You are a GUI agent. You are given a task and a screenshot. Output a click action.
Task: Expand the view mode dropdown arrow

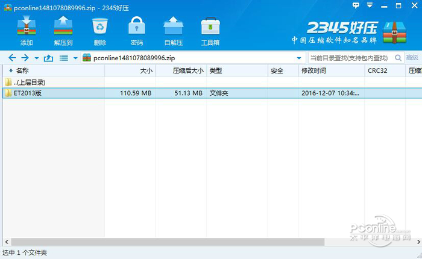[75, 58]
